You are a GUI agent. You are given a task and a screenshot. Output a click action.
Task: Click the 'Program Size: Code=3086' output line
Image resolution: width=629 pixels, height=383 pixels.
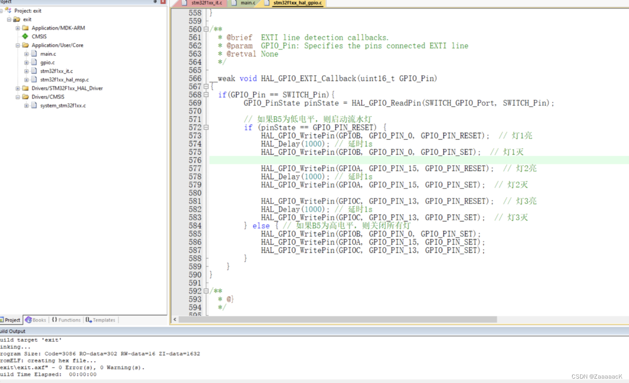point(100,354)
